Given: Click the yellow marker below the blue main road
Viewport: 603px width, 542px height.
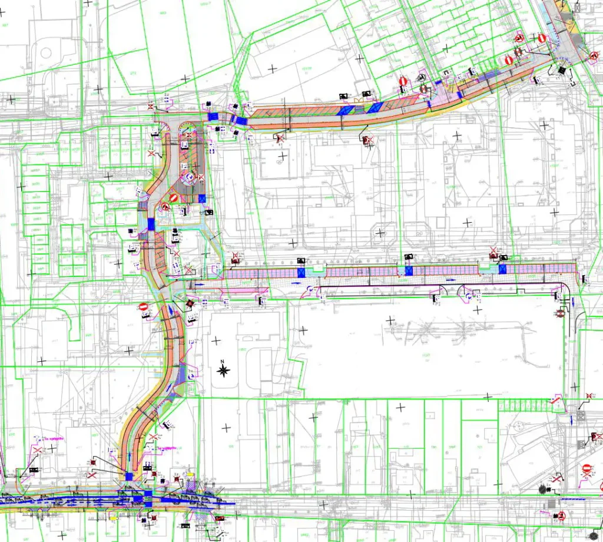Looking at the screenshot, I should click(x=114, y=518).
